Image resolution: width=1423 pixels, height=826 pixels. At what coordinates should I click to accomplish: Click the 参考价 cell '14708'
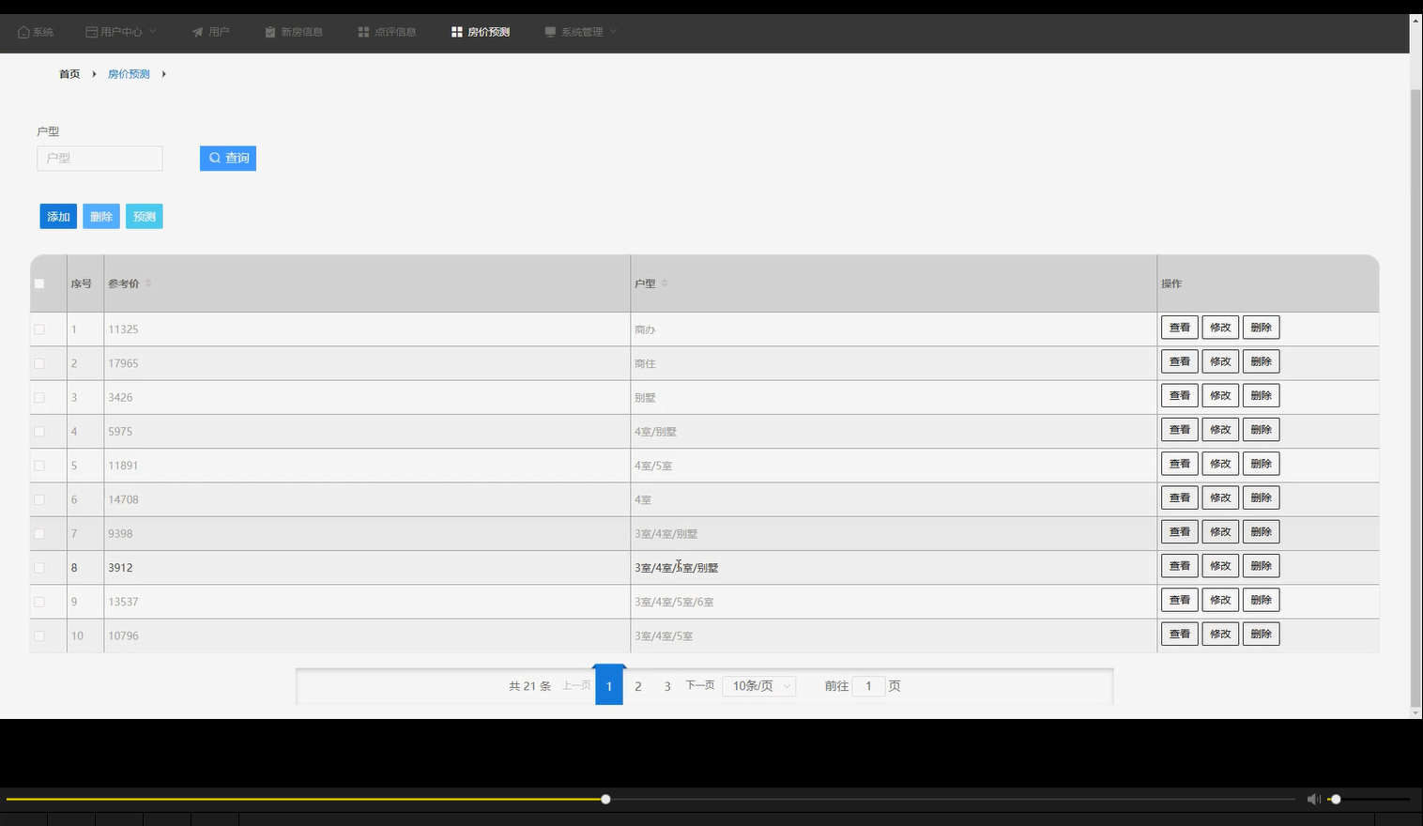point(123,499)
